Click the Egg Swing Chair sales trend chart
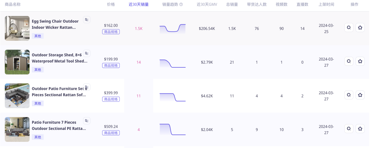This screenshot has width=370, height=148. click(172, 28)
